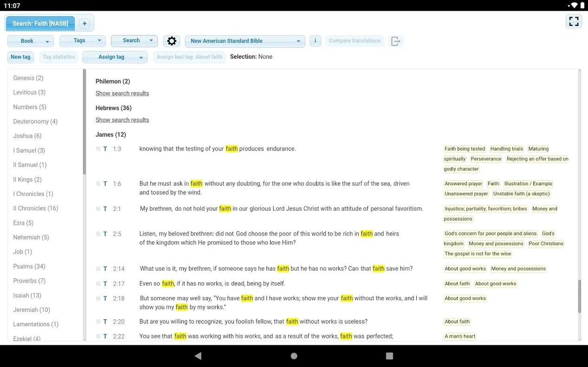Open the Book dropdown menu
This screenshot has height=367, width=588.
coord(31,41)
